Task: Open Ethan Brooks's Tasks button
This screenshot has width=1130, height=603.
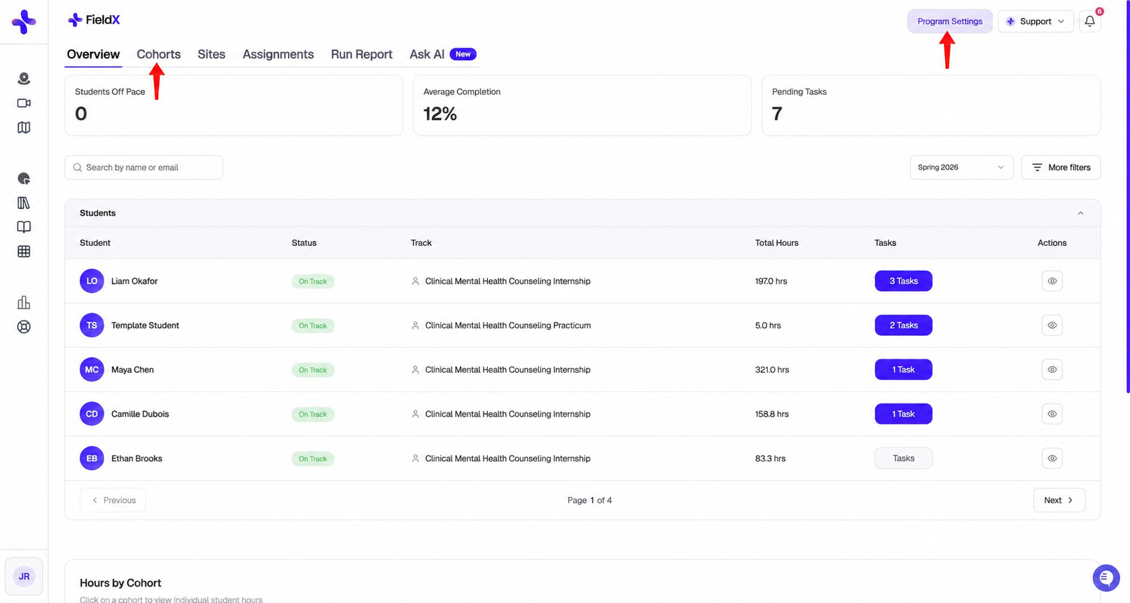Action: [x=903, y=458]
